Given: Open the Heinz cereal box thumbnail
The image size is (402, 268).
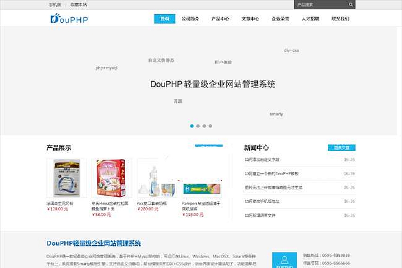Looking at the screenshot, I should pos(112,178).
